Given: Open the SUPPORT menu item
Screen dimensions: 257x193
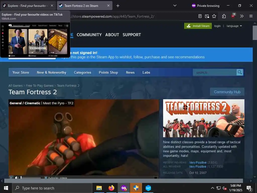Looking at the screenshot, I should (132, 35).
